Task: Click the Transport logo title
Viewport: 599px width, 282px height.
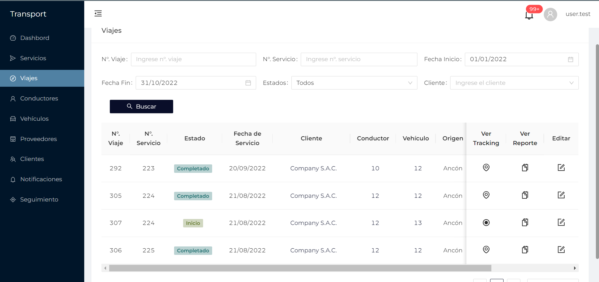Action: tap(28, 14)
